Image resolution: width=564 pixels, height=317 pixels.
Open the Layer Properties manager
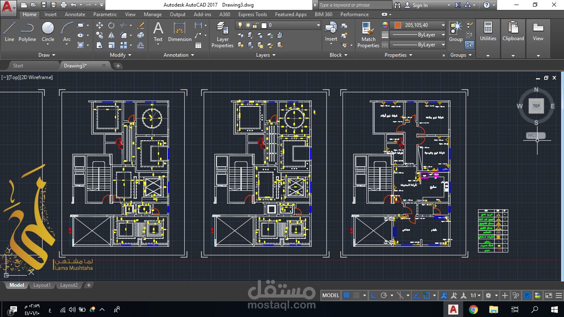click(222, 35)
